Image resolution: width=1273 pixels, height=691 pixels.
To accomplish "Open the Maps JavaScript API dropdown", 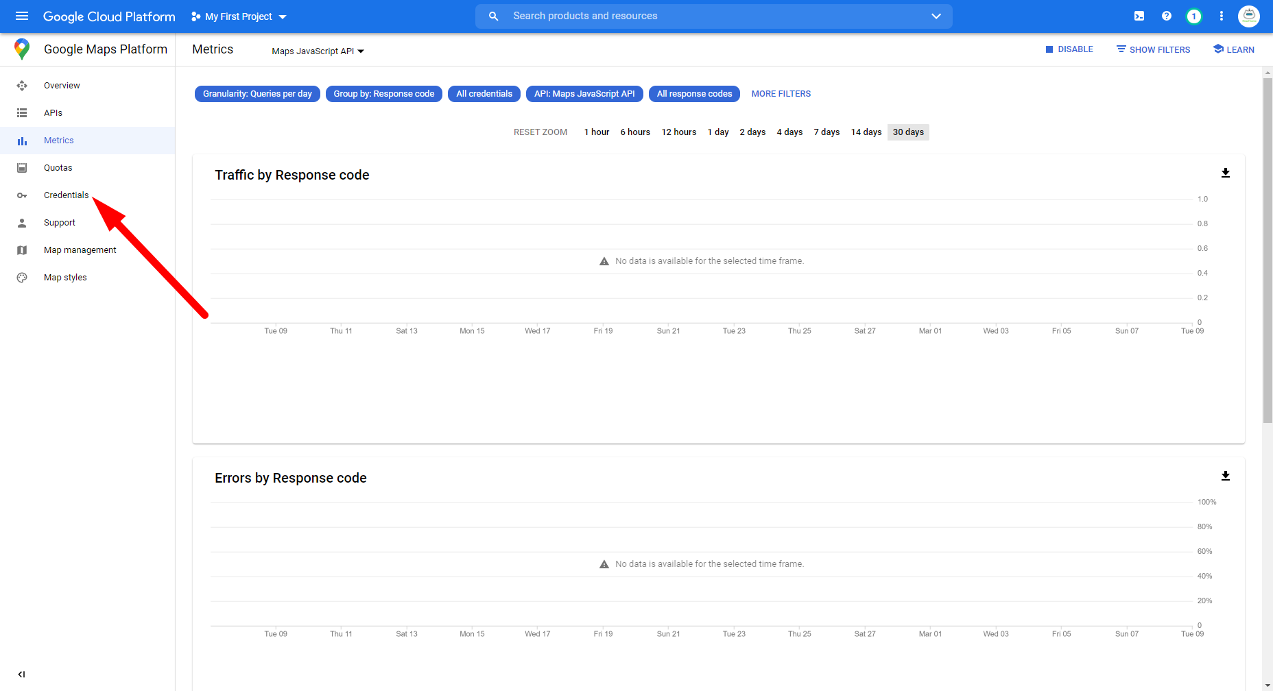I will (318, 51).
